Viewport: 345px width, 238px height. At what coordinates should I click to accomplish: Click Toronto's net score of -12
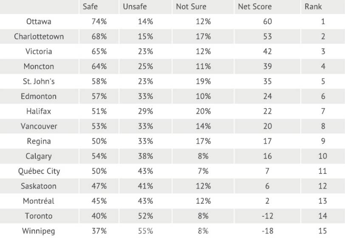pos(267,216)
